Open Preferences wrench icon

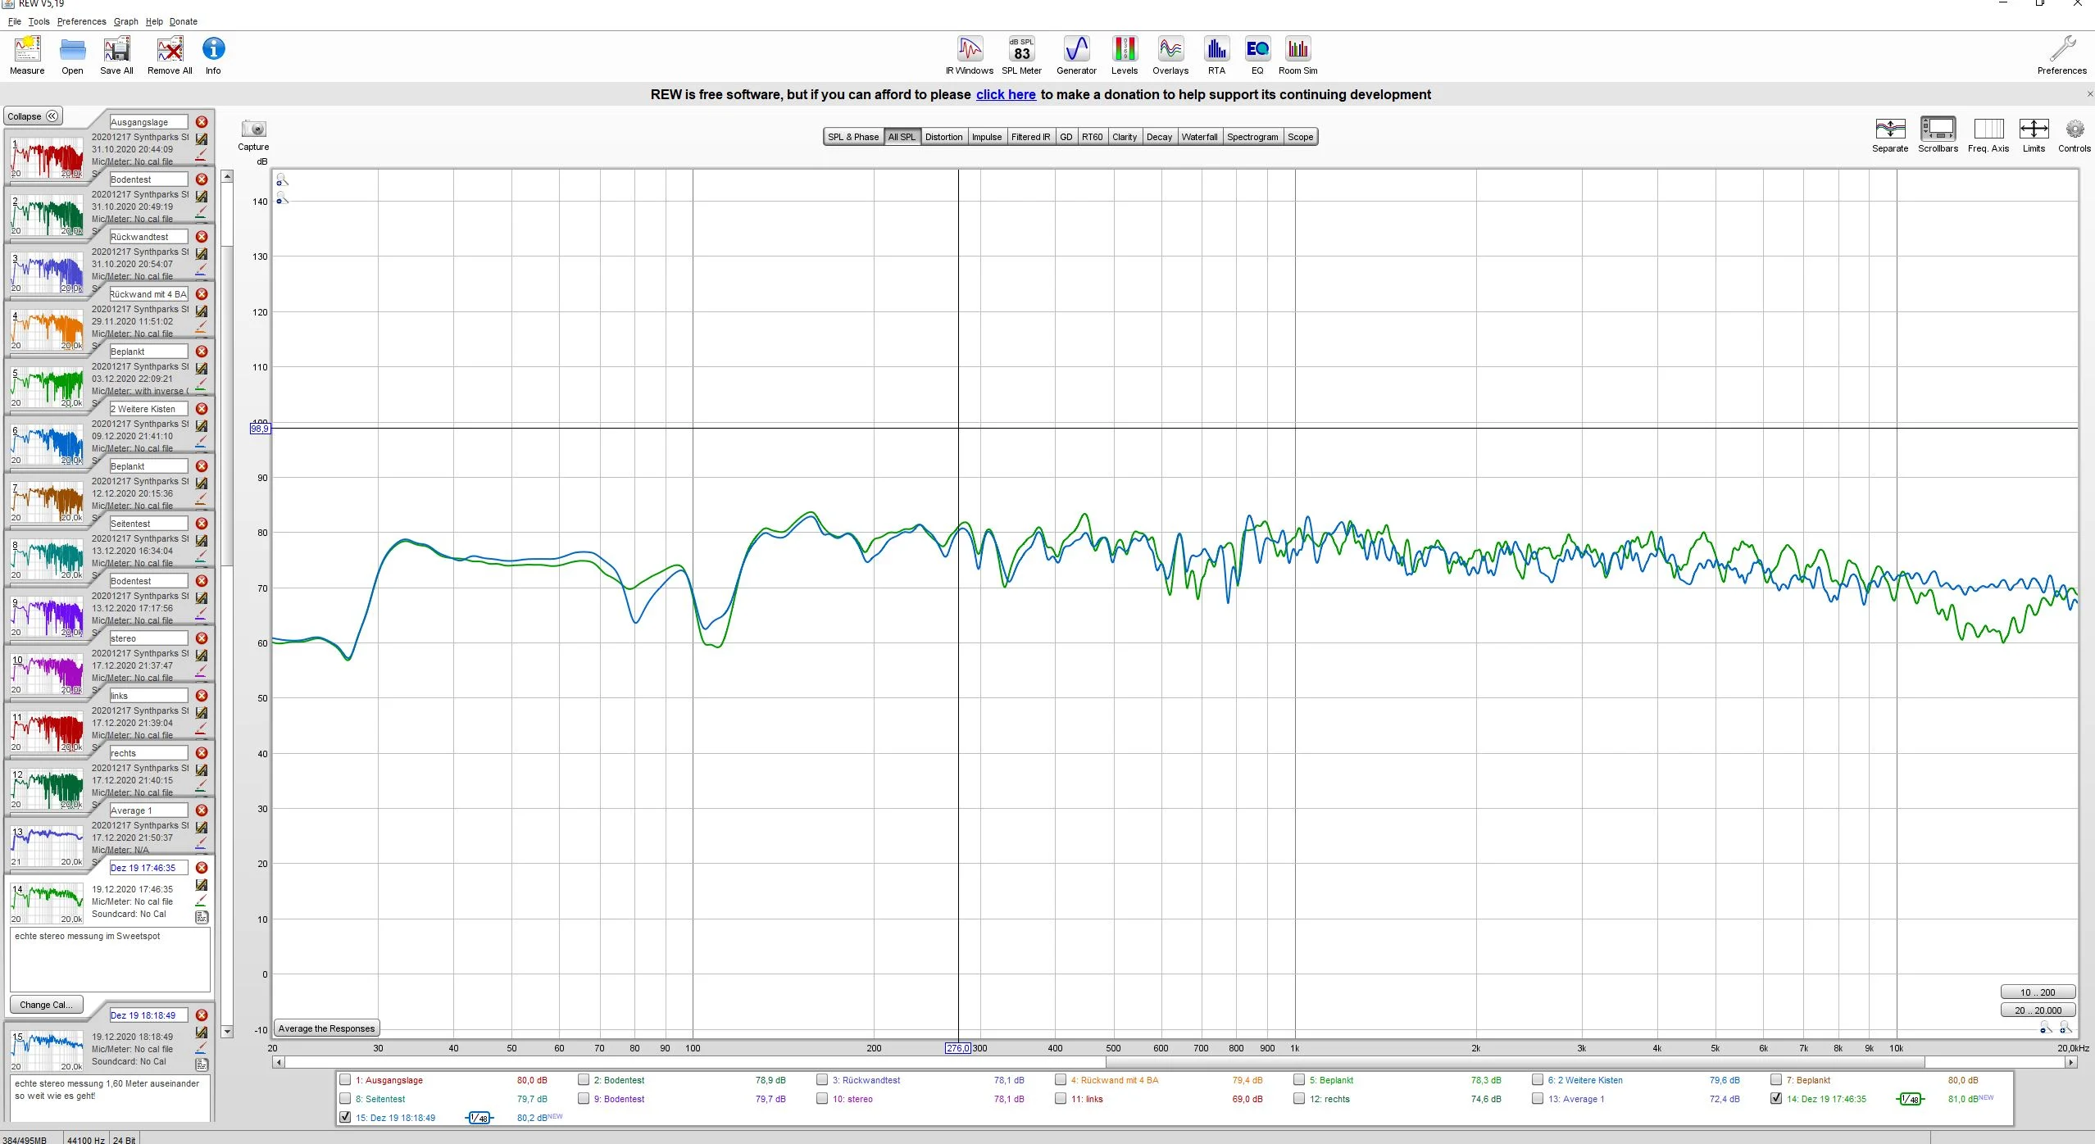click(2062, 55)
